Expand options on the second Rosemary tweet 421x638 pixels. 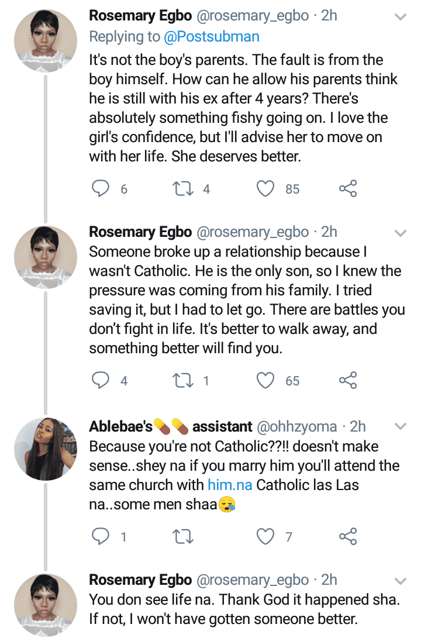tap(401, 233)
